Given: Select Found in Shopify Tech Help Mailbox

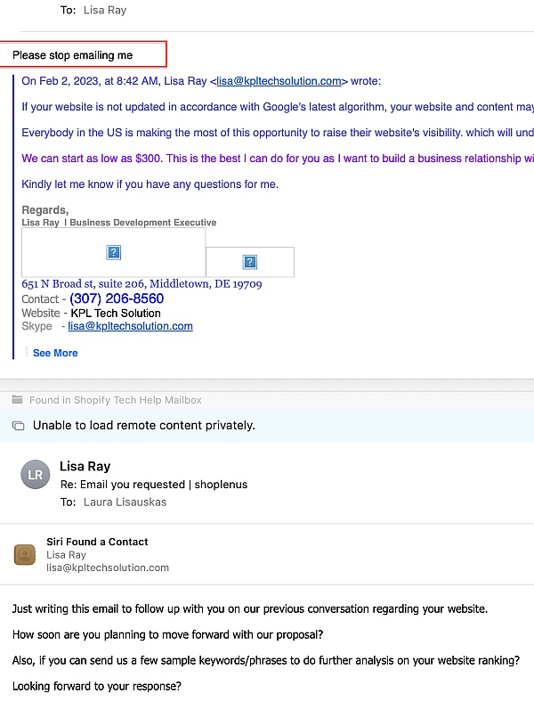Looking at the screenshot, I should click(116, 400).
